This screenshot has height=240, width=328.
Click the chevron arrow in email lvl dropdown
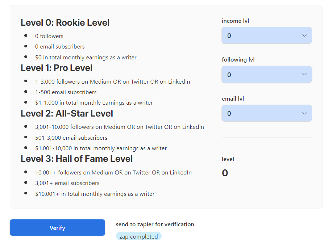pos(304,113)
